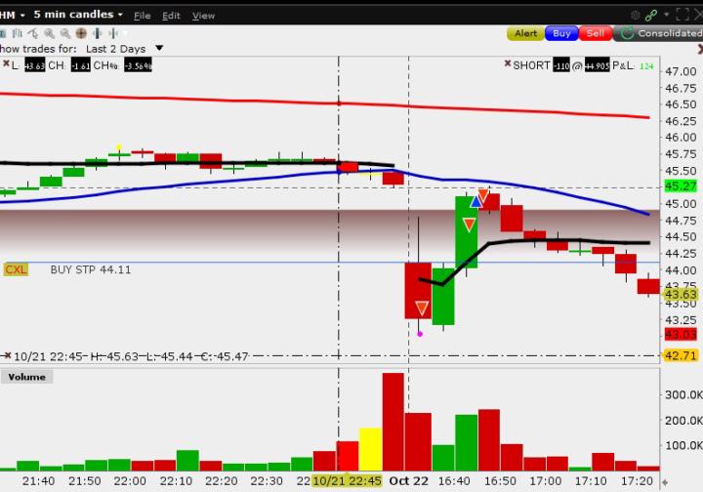Open the dropdown arrow beside link icon
The image size is (703, 492).
click(667, 15)
